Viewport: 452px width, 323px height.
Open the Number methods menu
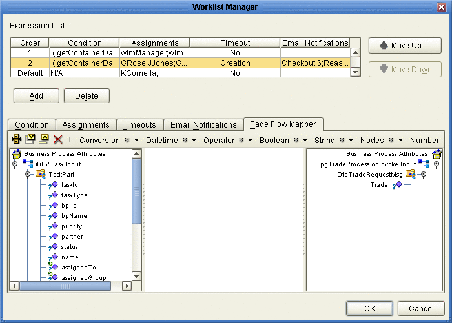[424, 140]
